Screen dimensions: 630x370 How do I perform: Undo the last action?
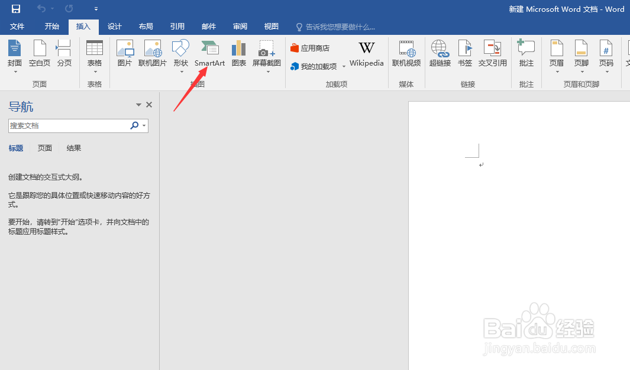[x=41, y=8]
